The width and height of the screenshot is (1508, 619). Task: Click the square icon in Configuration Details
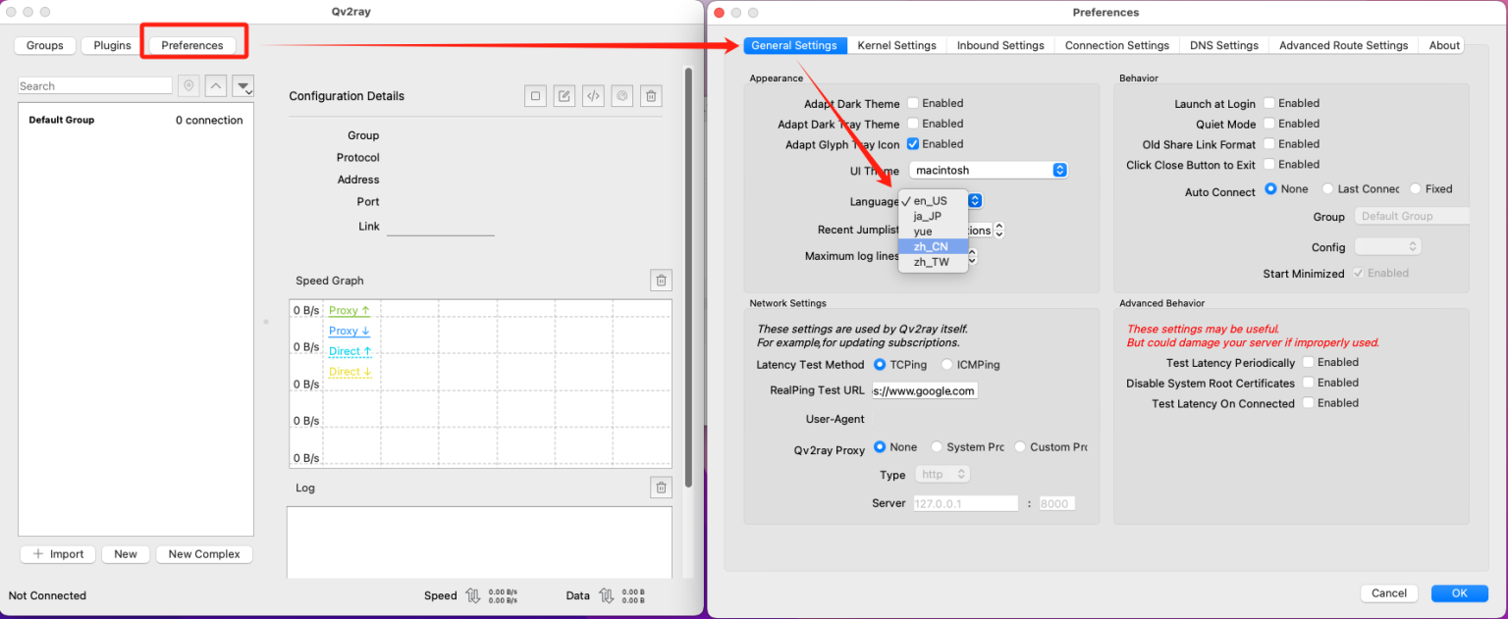coord(535,96)
